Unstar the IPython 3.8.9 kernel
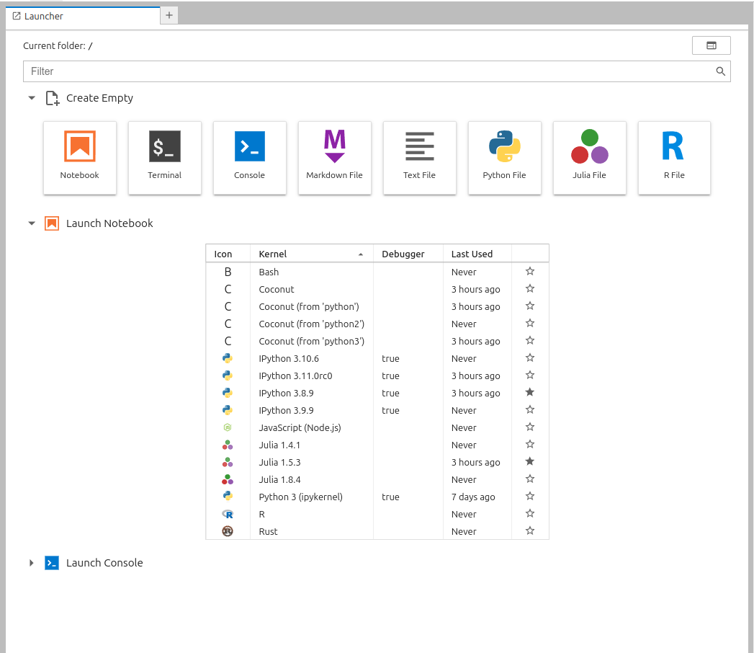The height and width of the screenshot is (653, 754). (x=530, y=393)
